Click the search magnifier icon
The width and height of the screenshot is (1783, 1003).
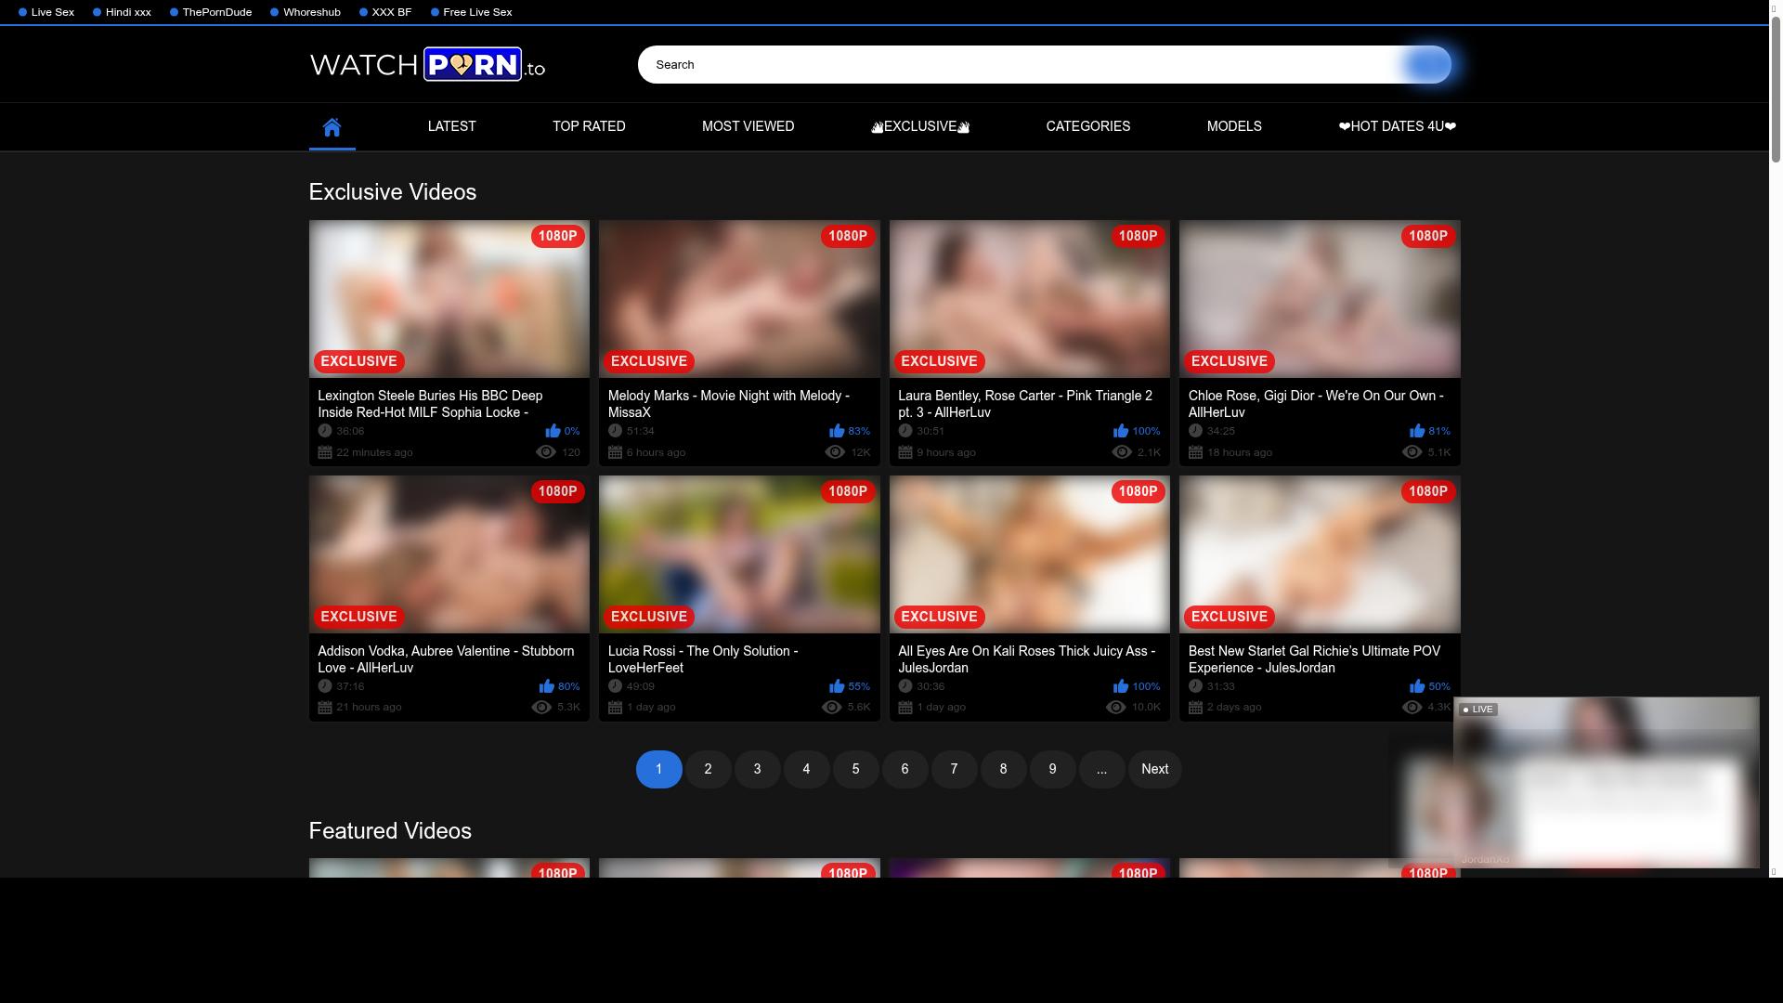[x=1427, y=64]
